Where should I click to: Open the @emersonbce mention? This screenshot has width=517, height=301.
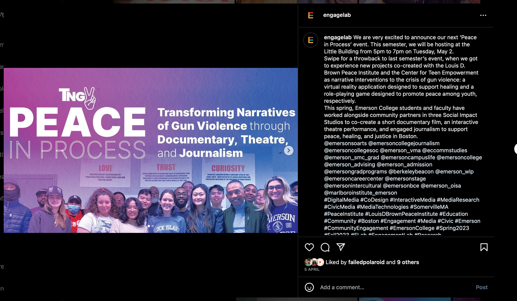point(401,186)
